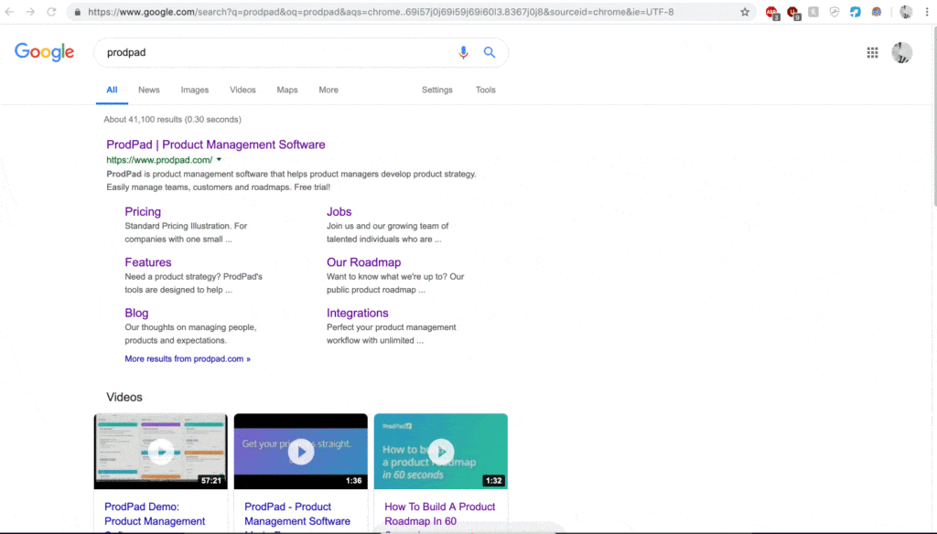The width and height of the screenshot is (937, 534).
Task: Open the Pricing sitelink
Action: point(143,211)
